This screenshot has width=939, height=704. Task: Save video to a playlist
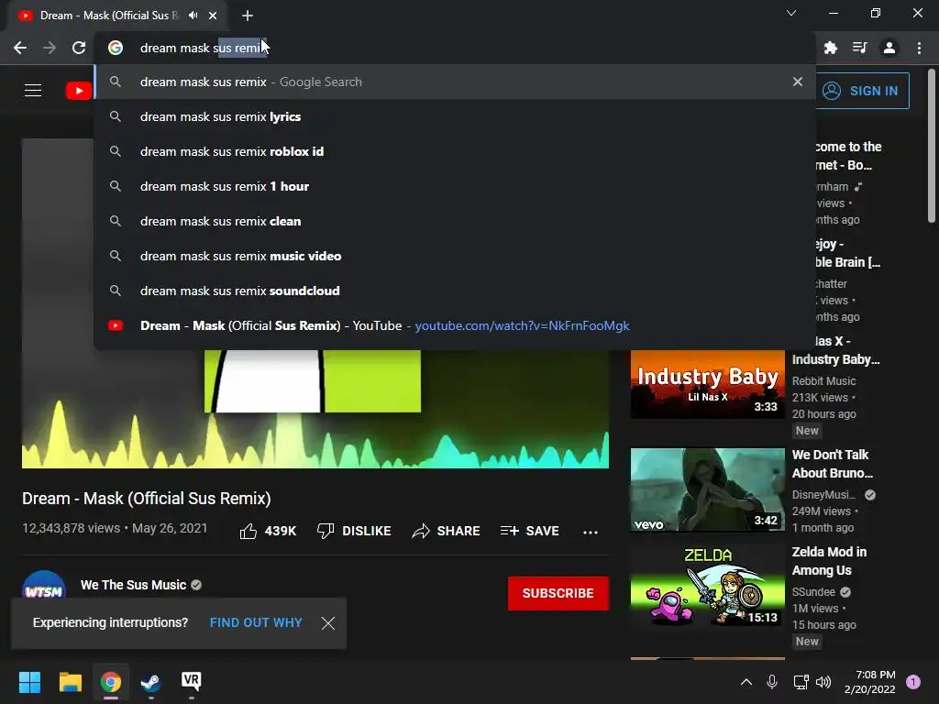(x=529, y=531)
